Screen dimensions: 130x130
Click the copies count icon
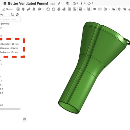tap(74, 3)
